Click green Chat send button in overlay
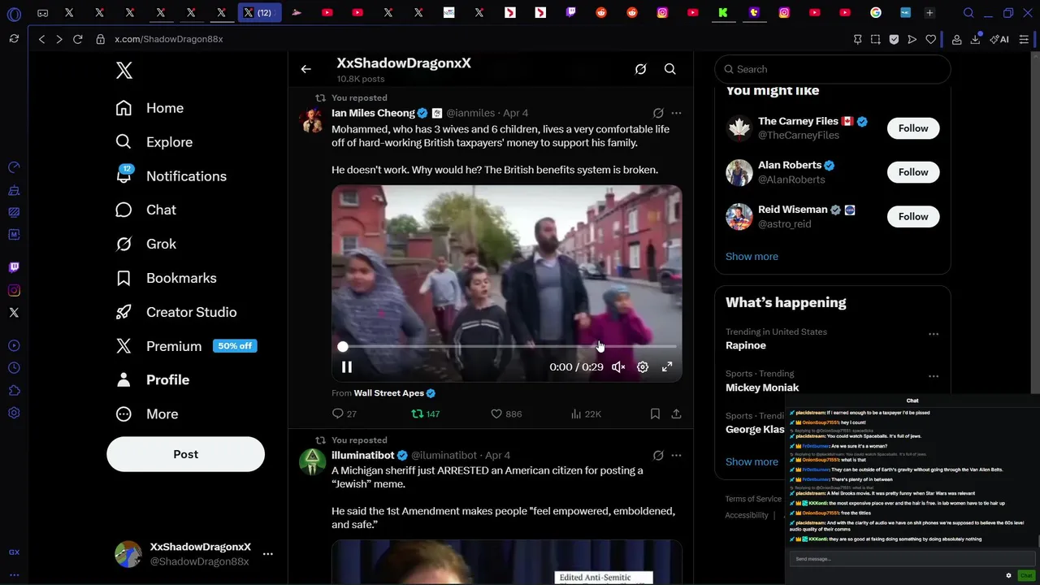 click(1026, 575)
